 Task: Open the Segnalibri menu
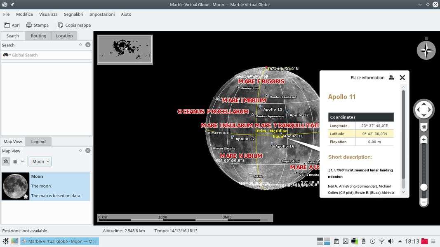coord(73,14)
